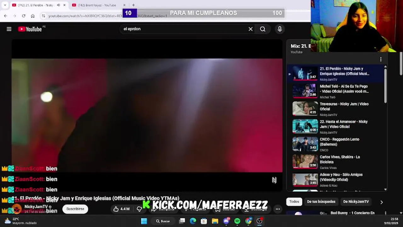Activate voice search microphone icon

(280, 29)
